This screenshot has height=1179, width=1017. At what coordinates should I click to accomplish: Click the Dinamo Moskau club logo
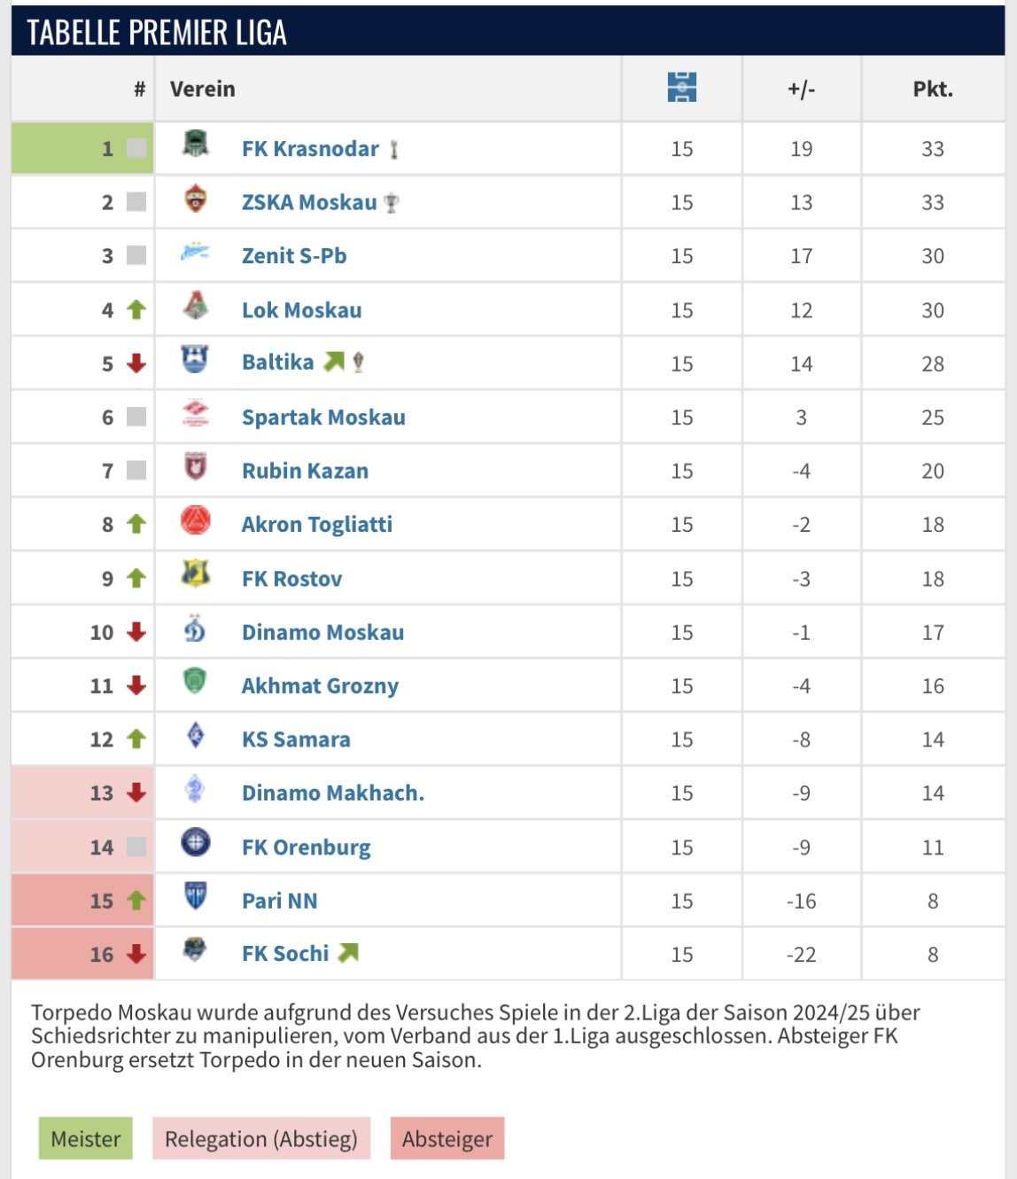195,629
